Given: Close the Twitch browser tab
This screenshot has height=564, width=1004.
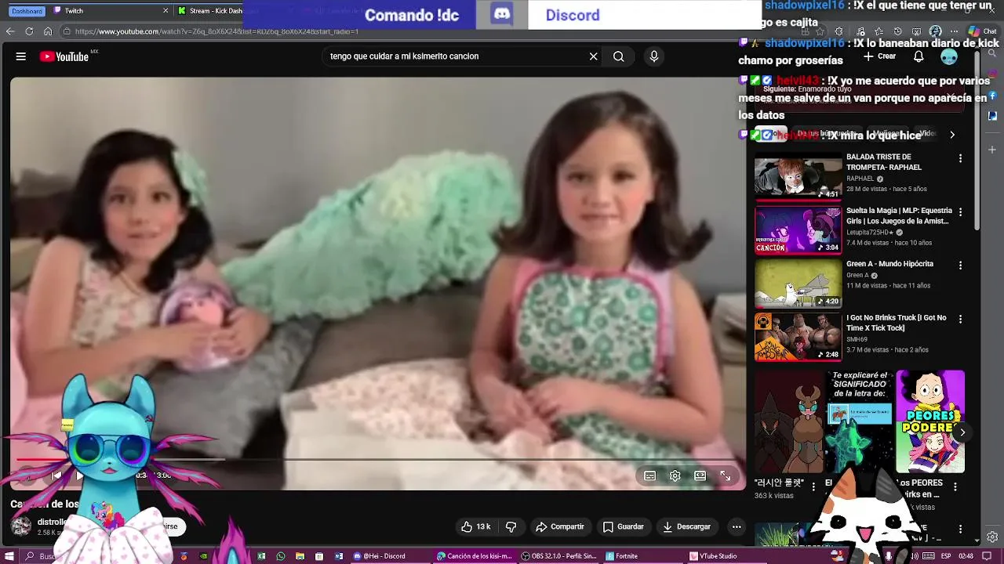Looking at the screenshot, I should (166, 11).
